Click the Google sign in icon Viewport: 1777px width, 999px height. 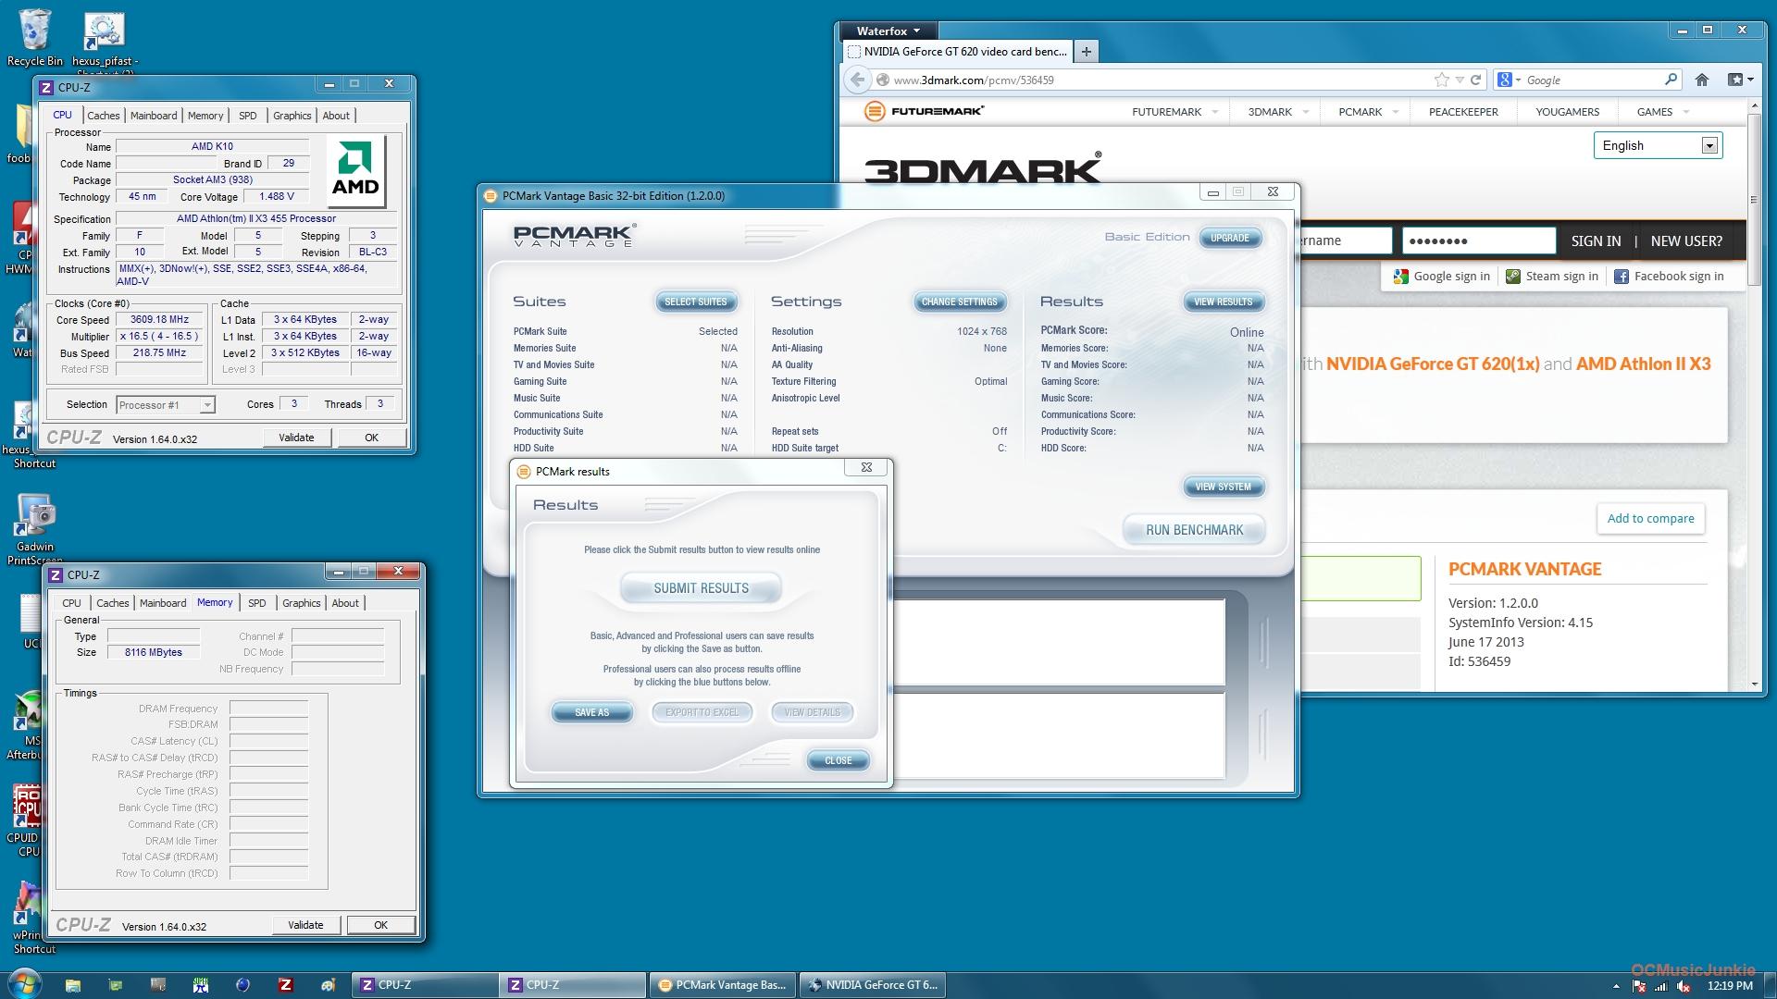point(1400,276)
